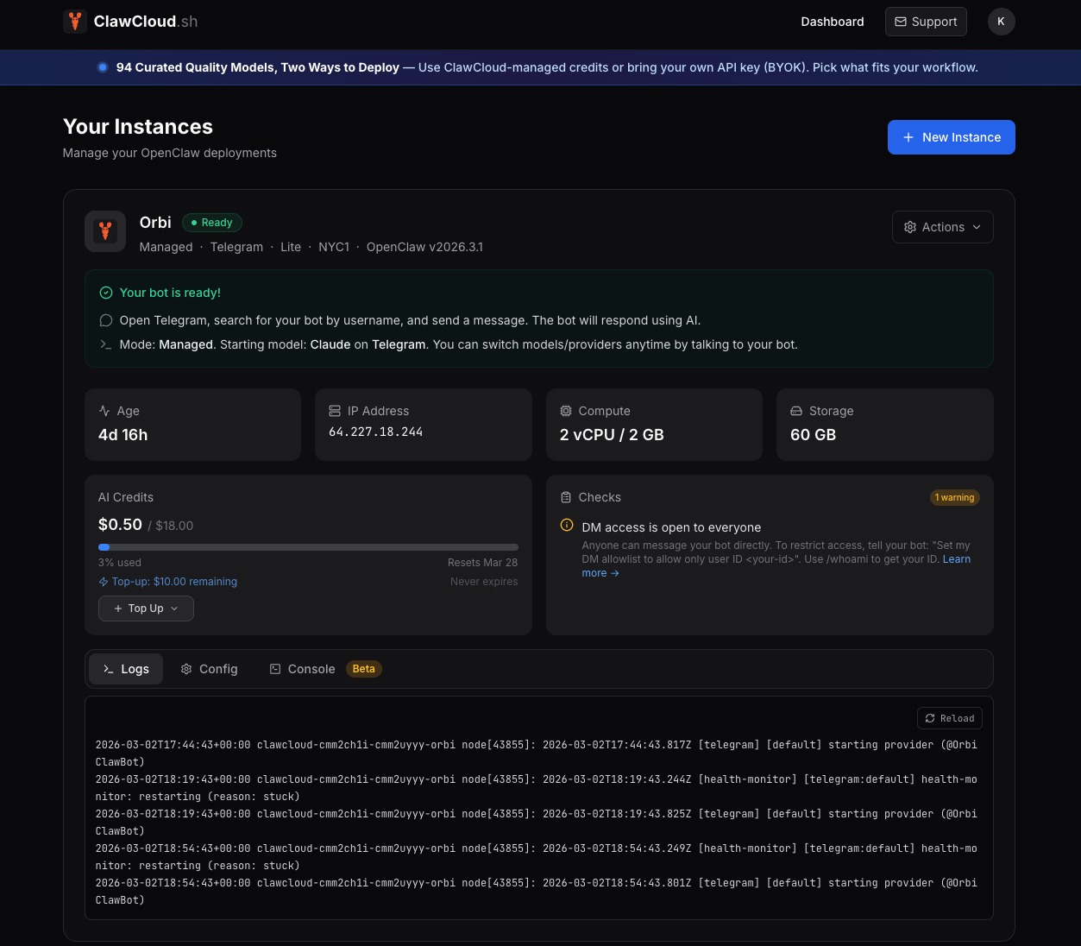
Task: Click the yellow warning icon in Checks
Action: pos(567,525)
